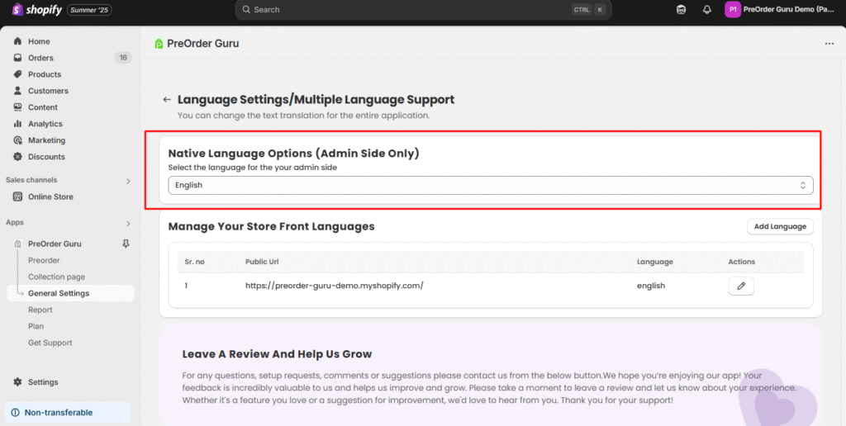Click the pencil edit icon for english
This screenshot has height=426, width=846.
coord(741,286)
